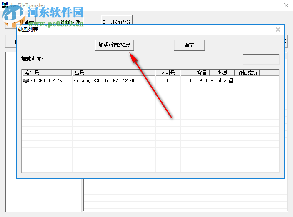The height and width of the screenshot is (217, 293).
Task: Click the JvsFileTransfer title bar app icon
Action: (5, 5)
